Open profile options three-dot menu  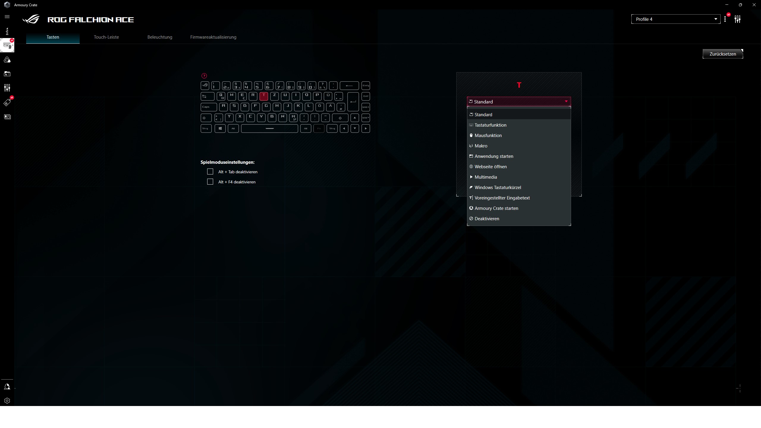(725, 19)
